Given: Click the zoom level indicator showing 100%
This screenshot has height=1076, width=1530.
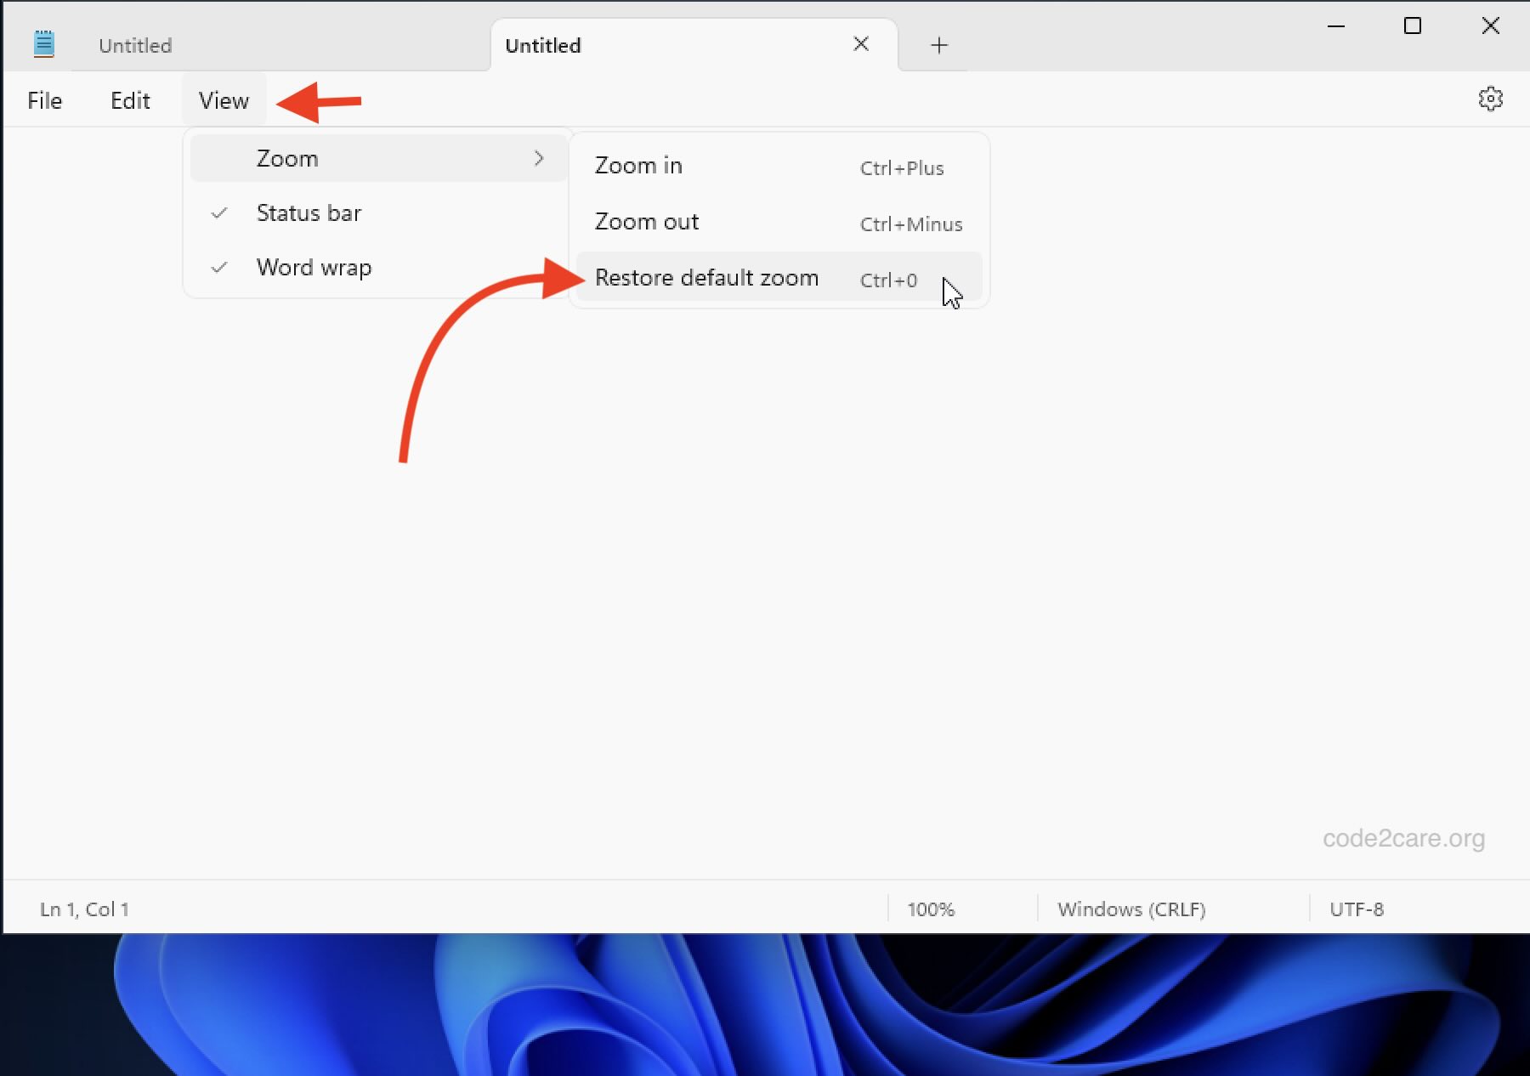Looking at the screenshot, I should pos(932,909).
